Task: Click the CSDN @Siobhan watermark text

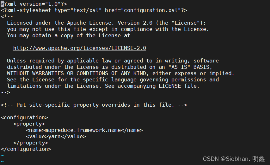Action: pos(234,159)
